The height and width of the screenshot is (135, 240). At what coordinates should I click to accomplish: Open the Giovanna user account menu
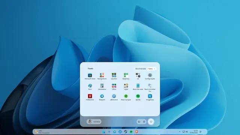click(94, 121)
